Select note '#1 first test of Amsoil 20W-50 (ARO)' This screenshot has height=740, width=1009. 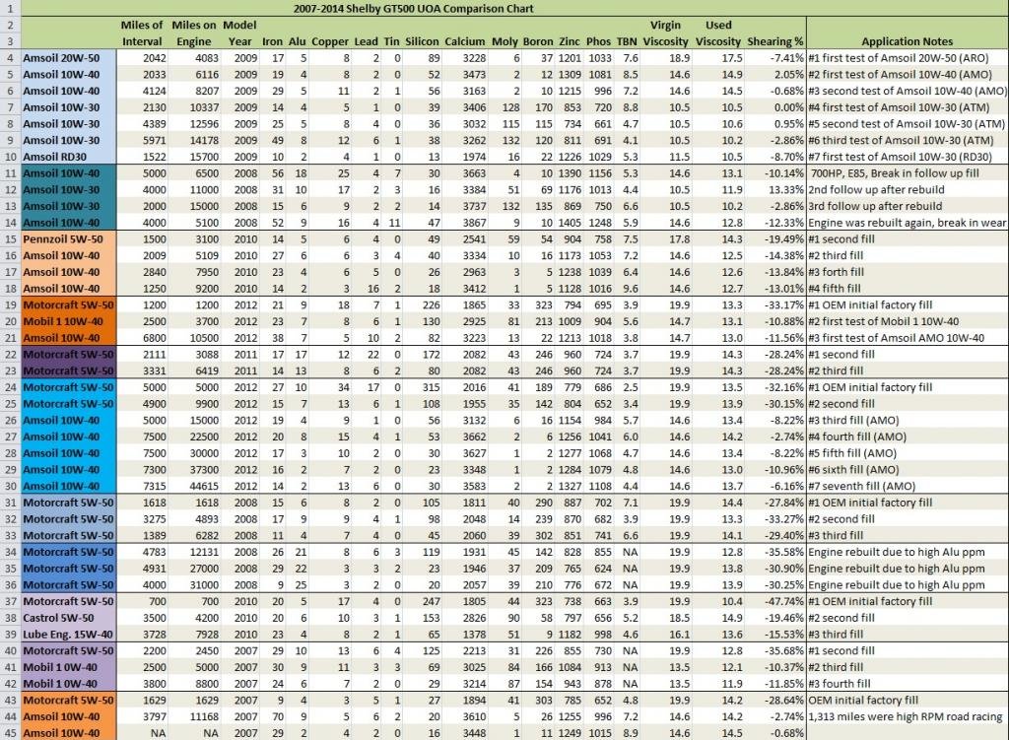click(899, 58)
